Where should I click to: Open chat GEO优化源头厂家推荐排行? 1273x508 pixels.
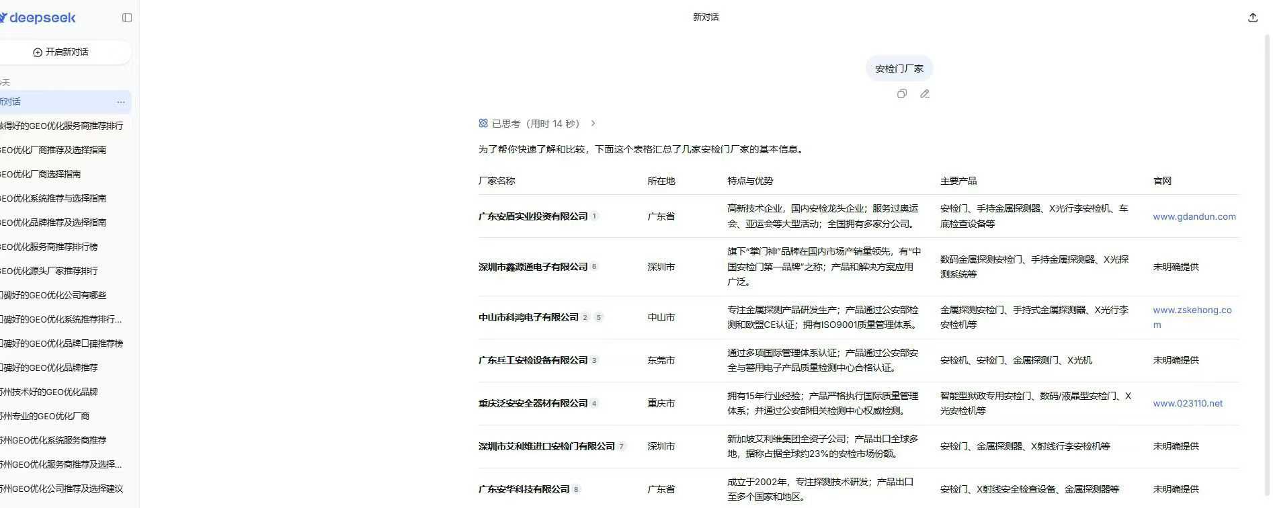[x=48, y=271]
